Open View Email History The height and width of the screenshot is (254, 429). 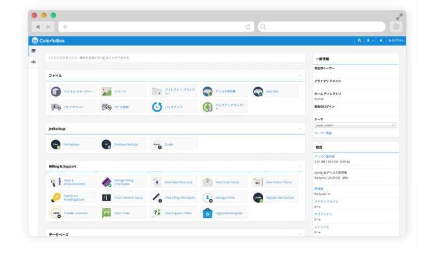pyautogui.click(x=224, y=182)
